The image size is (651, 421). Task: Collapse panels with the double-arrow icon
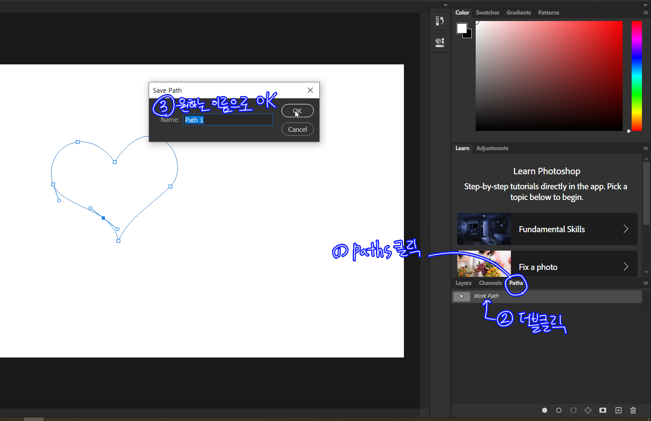pos(645,5)
